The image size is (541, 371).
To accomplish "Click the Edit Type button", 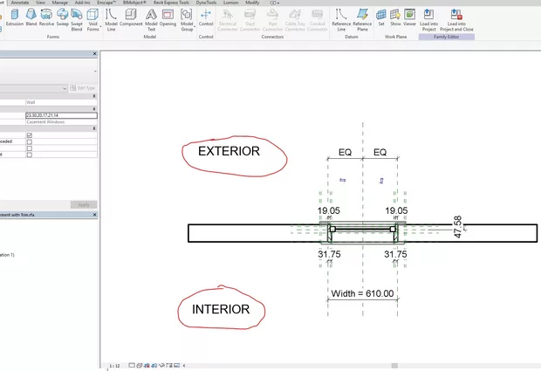I will click(x=85, y=88).
